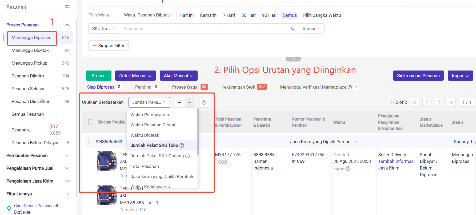Choose Total Pesanan from sort options
The image size is (476, 215).
[145, 166]
